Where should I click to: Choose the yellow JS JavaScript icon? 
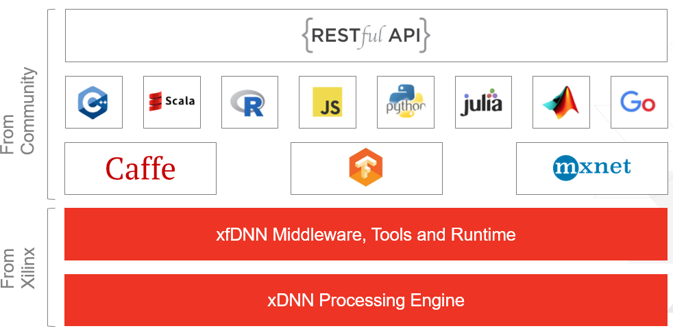click(x=327, y=102)
